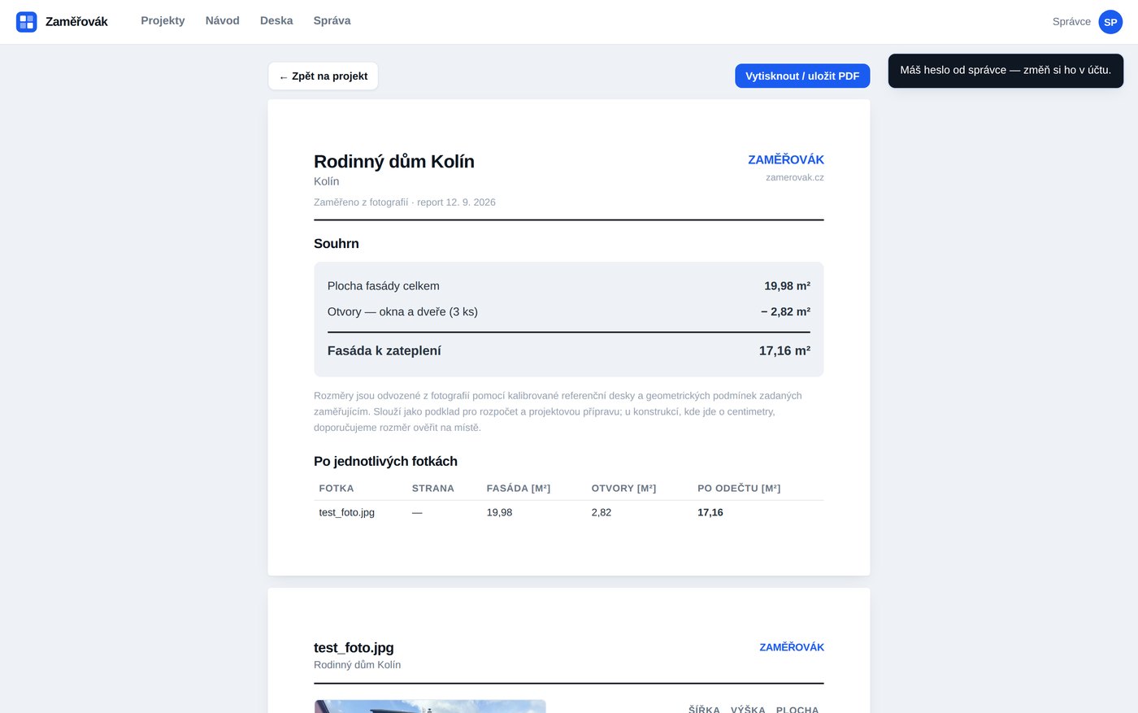The width and height of the screenshot is (1138, 713).
Task: Click the Souhrn section heading
Action: [x=337, y=244]
